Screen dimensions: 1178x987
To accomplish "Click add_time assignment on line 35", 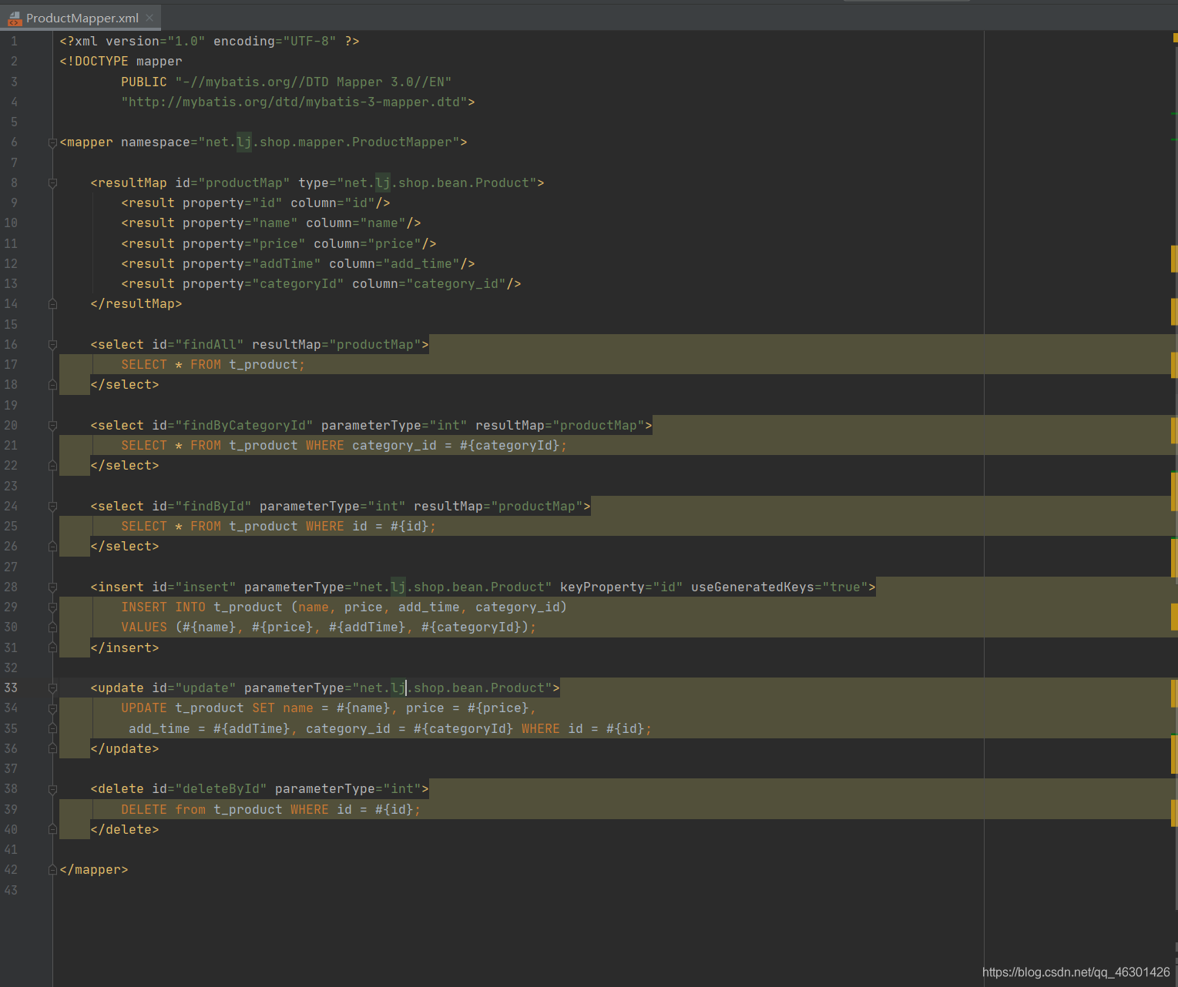I will (210, 729).
